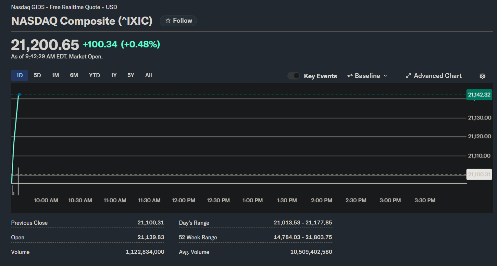Screen dimensions: 497x266
Task: Click the Open label
Action: coord(18,237)
